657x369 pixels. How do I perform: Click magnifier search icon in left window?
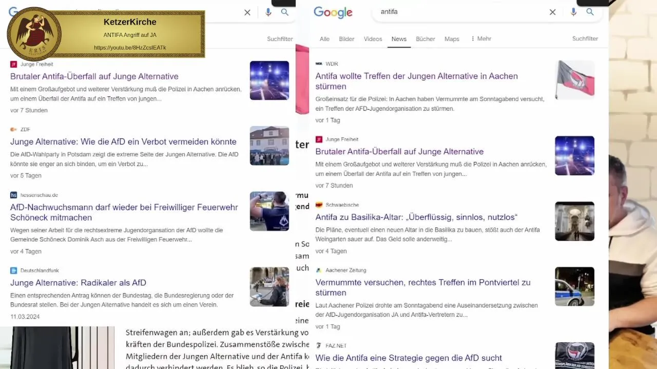(285, 12)
